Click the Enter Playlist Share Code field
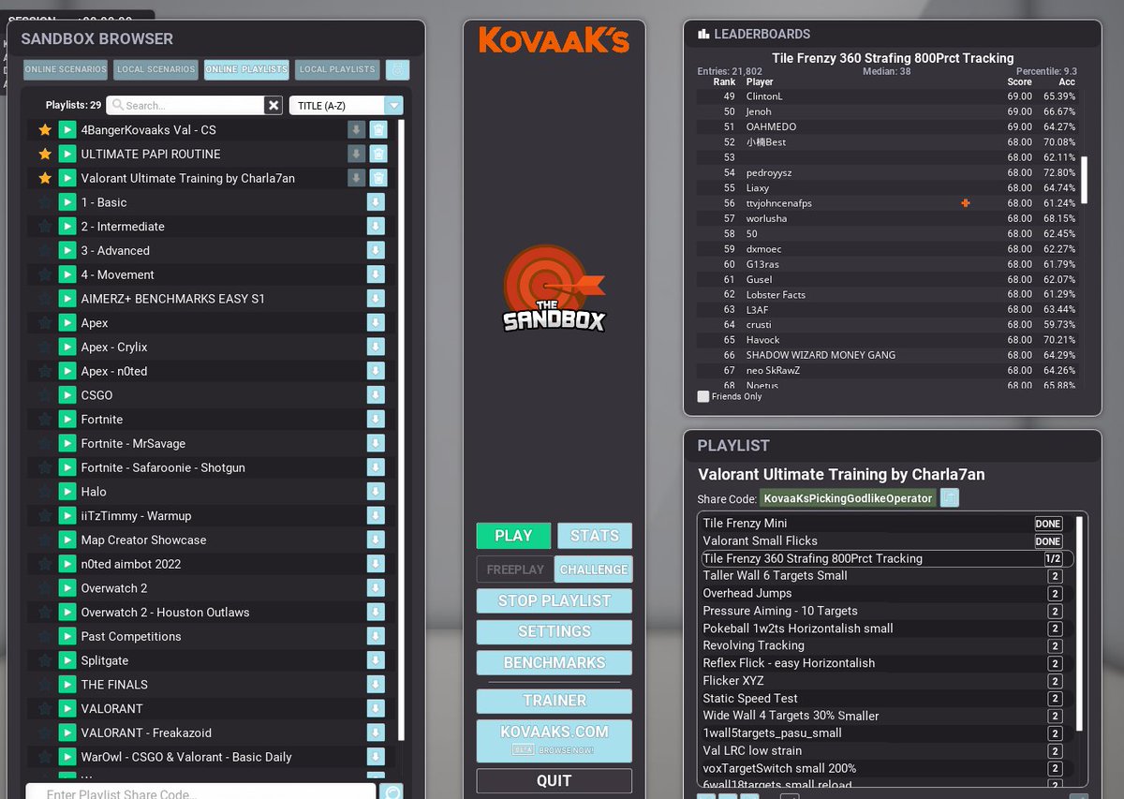 point(200,792)
